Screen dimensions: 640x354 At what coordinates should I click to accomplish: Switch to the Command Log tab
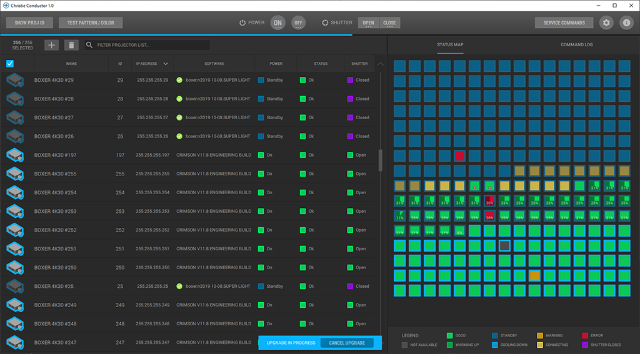coord(576,45)
